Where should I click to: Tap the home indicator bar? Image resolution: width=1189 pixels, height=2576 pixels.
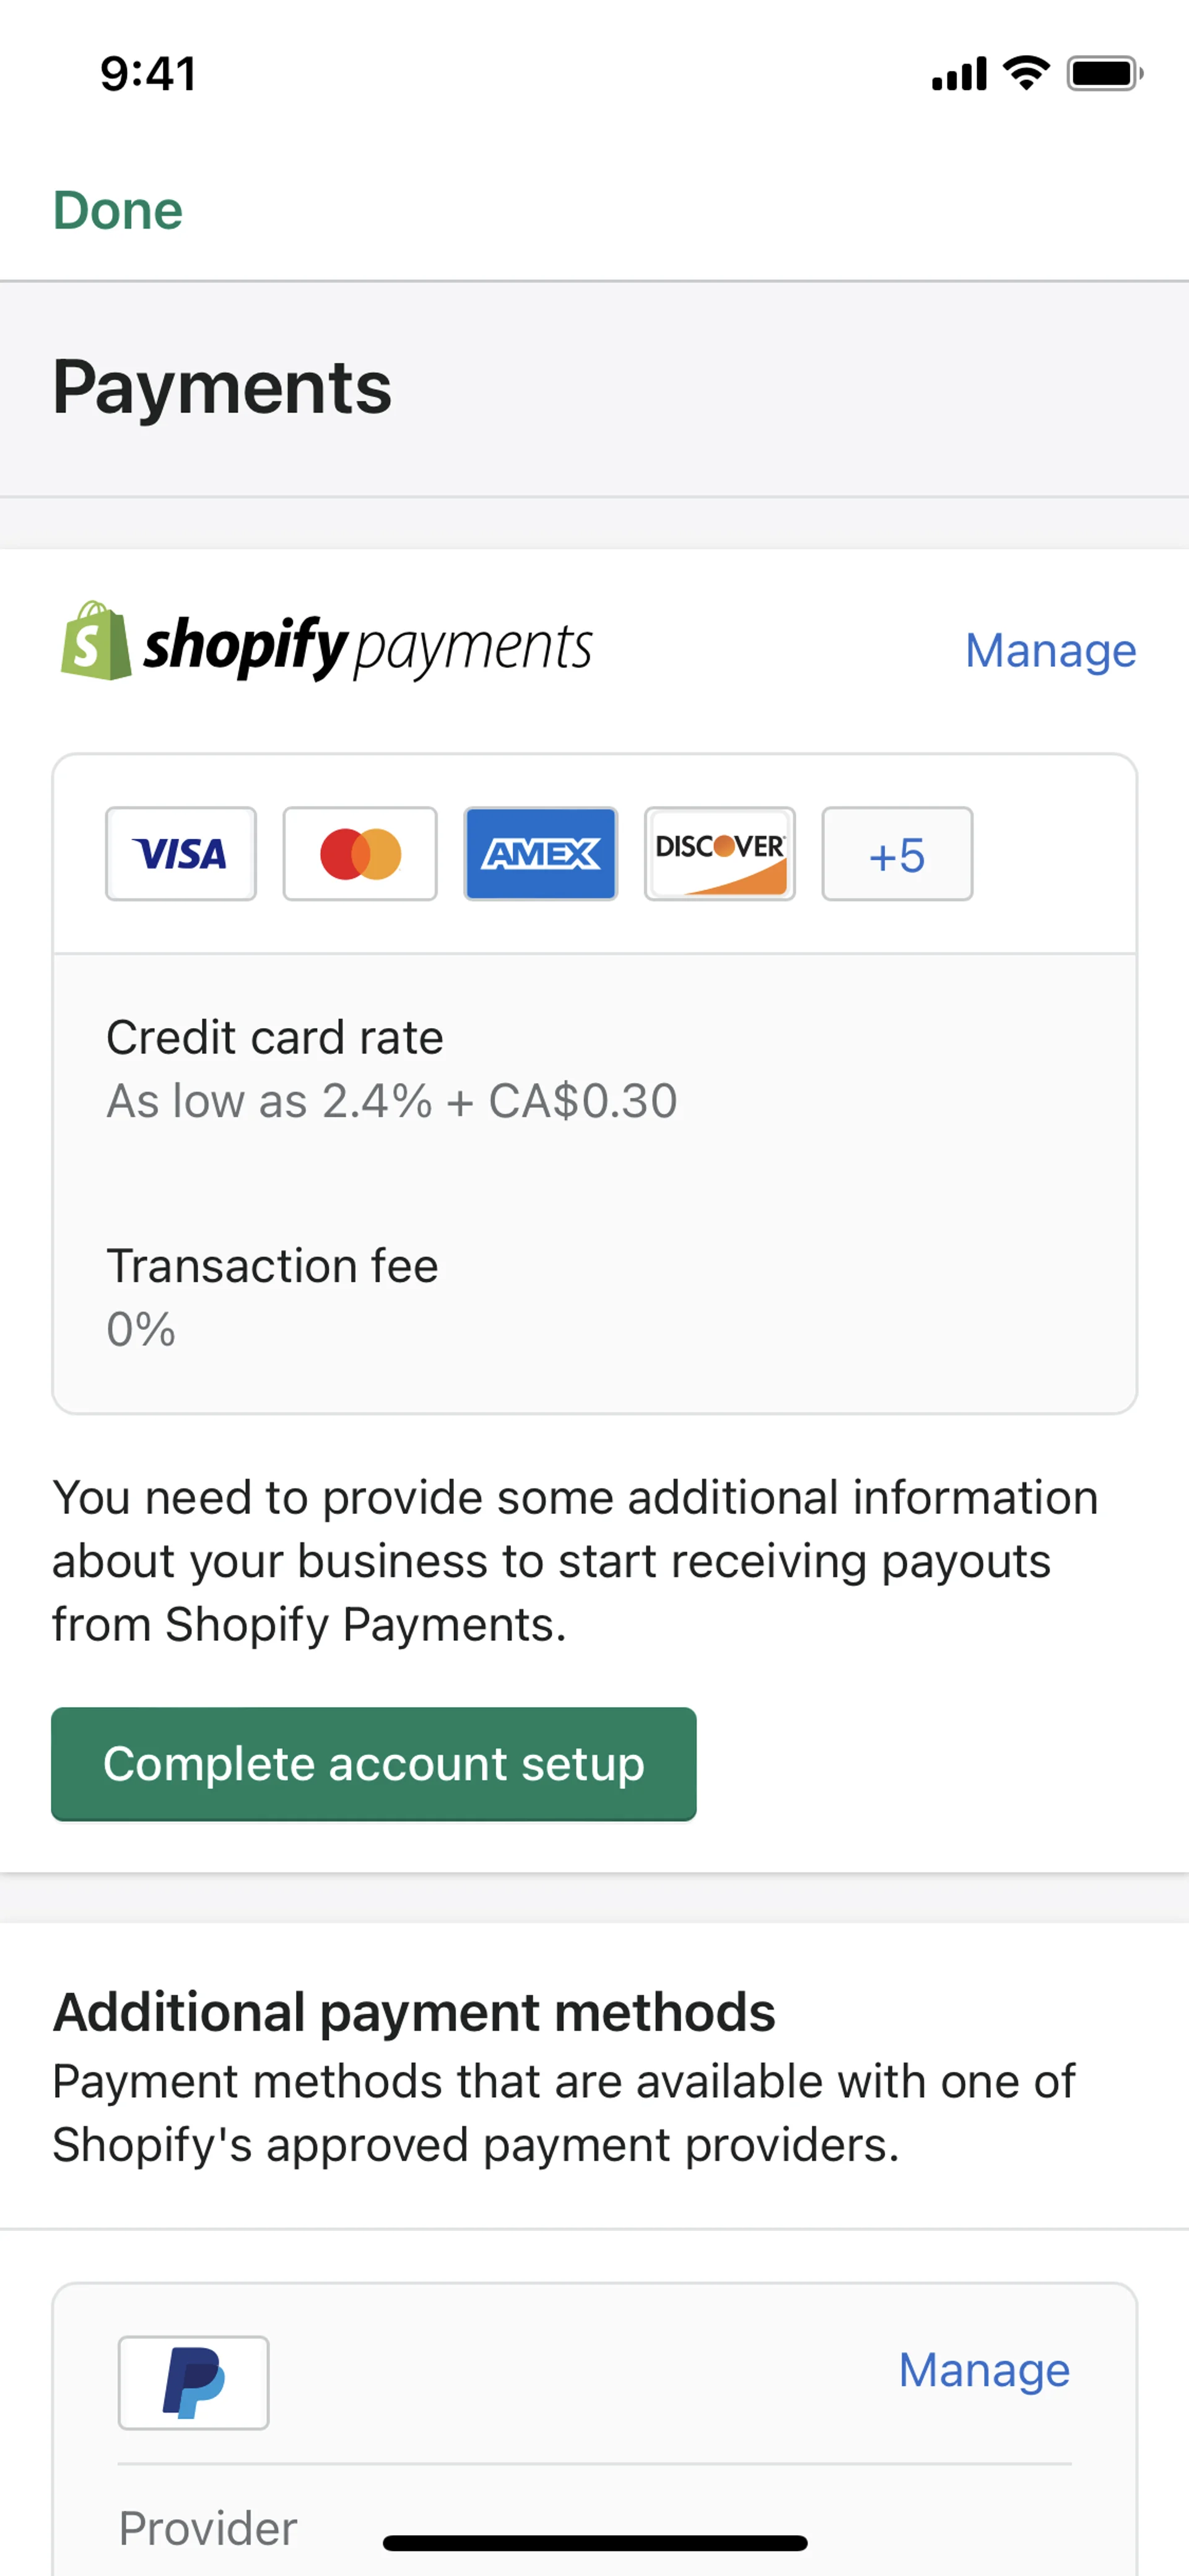(x=594, y=2542)
